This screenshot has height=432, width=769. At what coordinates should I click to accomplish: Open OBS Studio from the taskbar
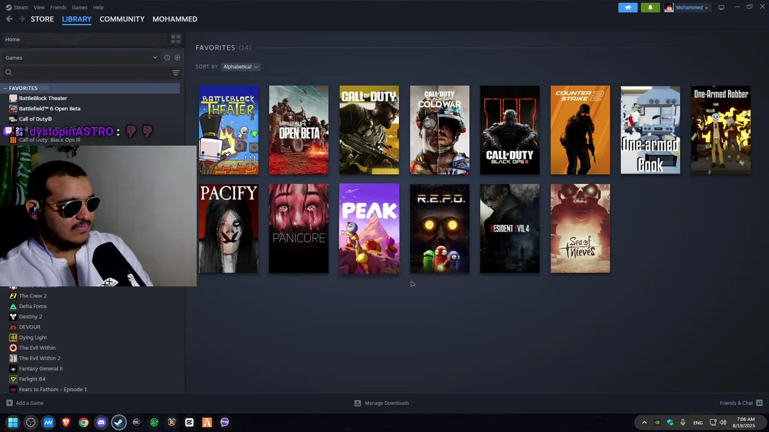[31, 422]
